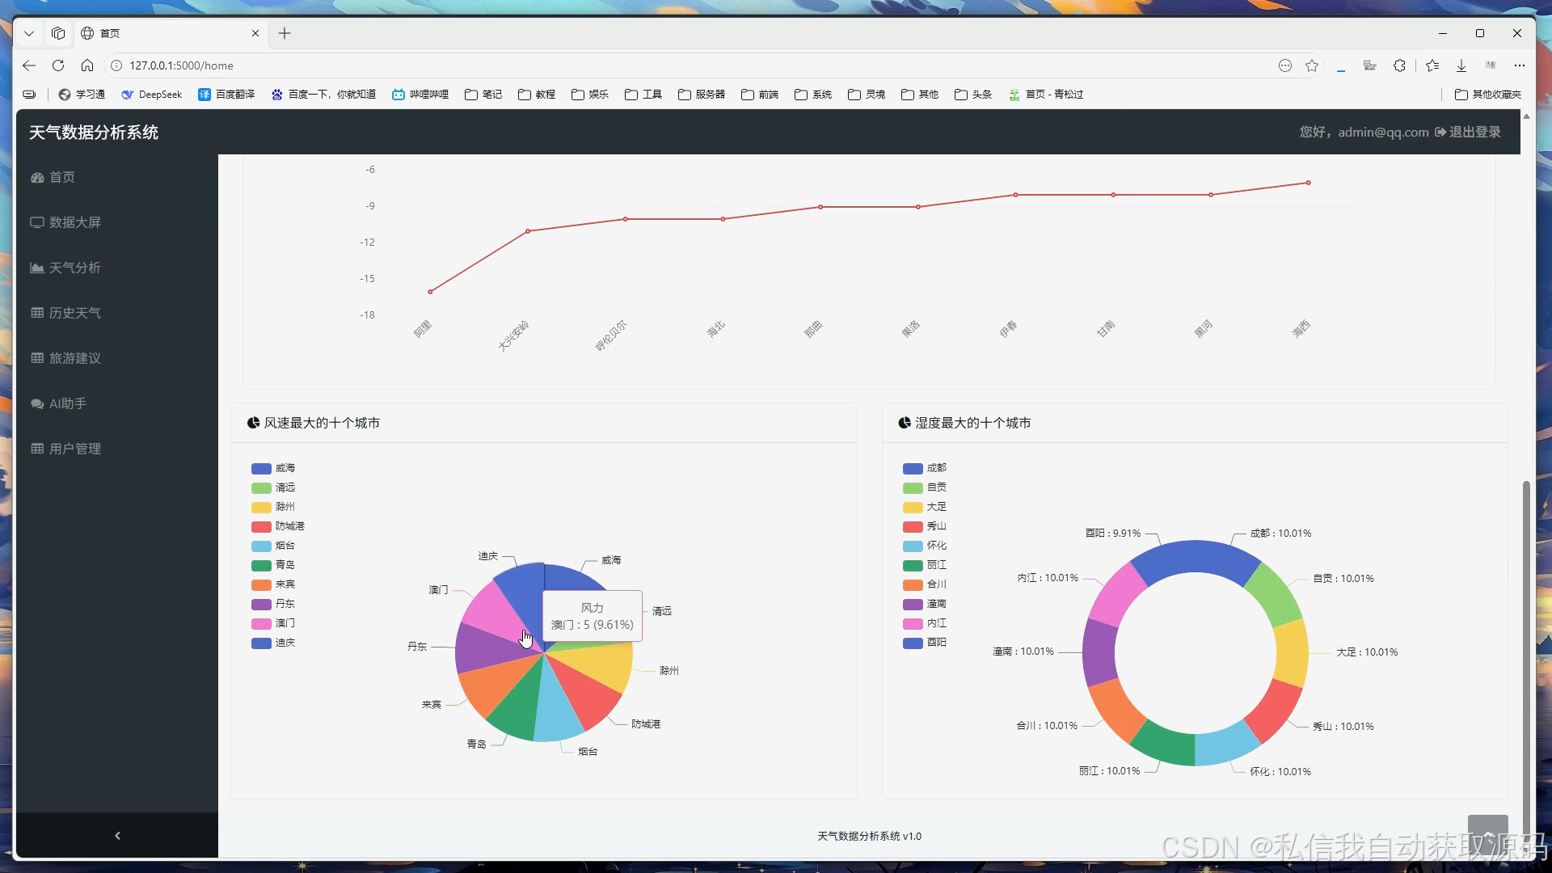Toggle 青岛 legend entry
The image size is (1552, 873).
[273, 565]
